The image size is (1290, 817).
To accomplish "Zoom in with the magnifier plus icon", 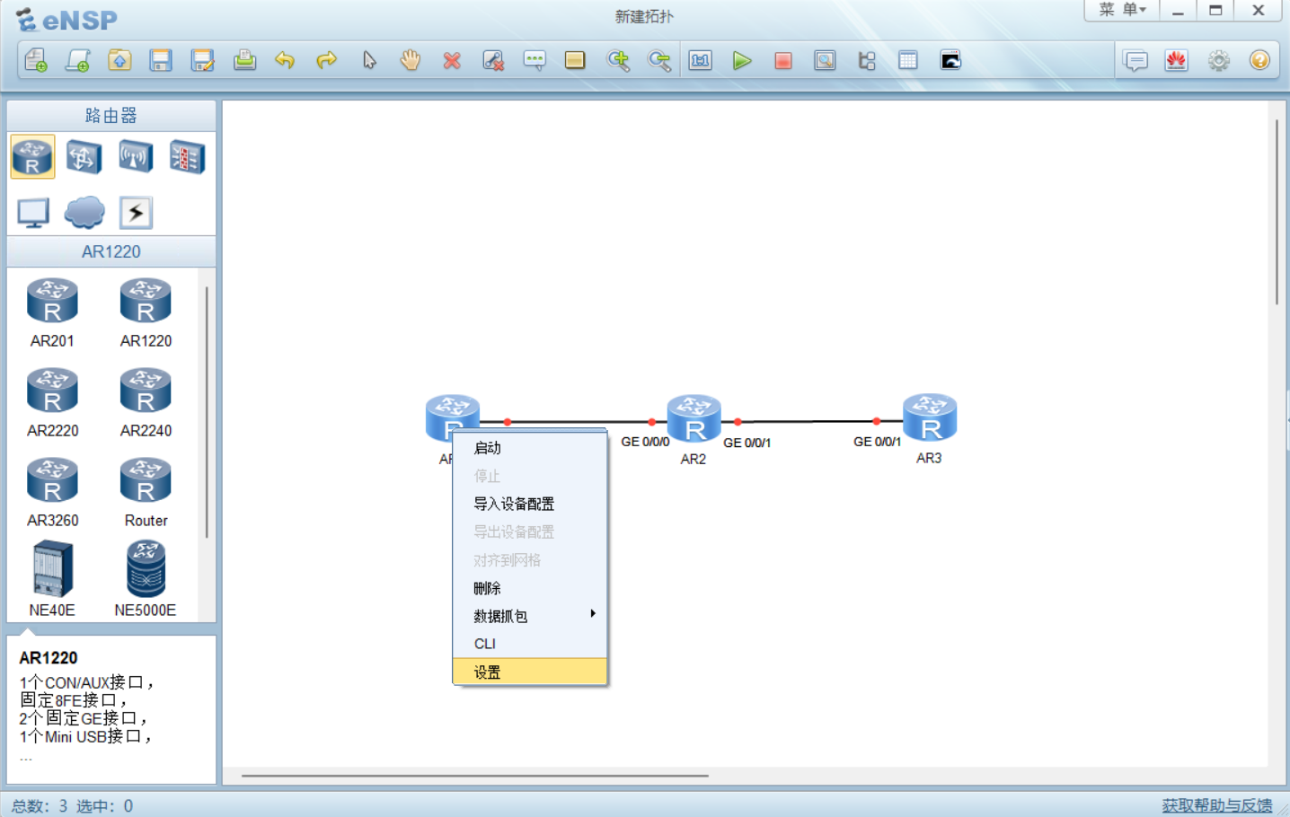I will (618, 60).
